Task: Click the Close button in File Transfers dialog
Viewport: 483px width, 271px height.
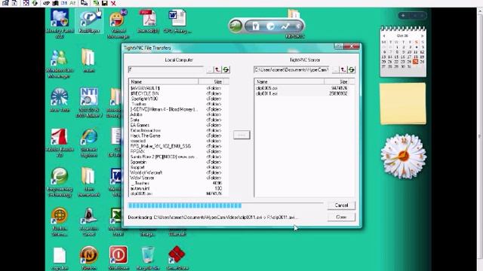Action: (341, 217)
